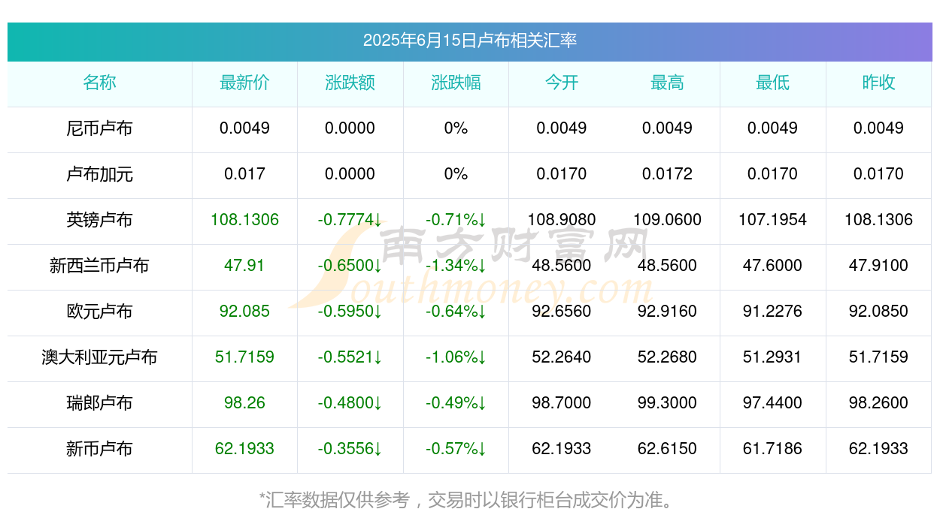The image size is (940, 524).
Task: Click the 昨收 column header
Action: tap(878, 83)
